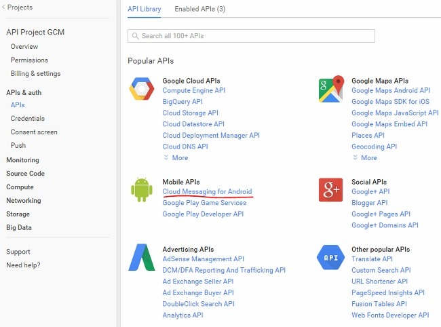Open PageSpeed Insights API link
Image resolution: width=441 pixels, height=327 pixels.
(x=388, y=293)
